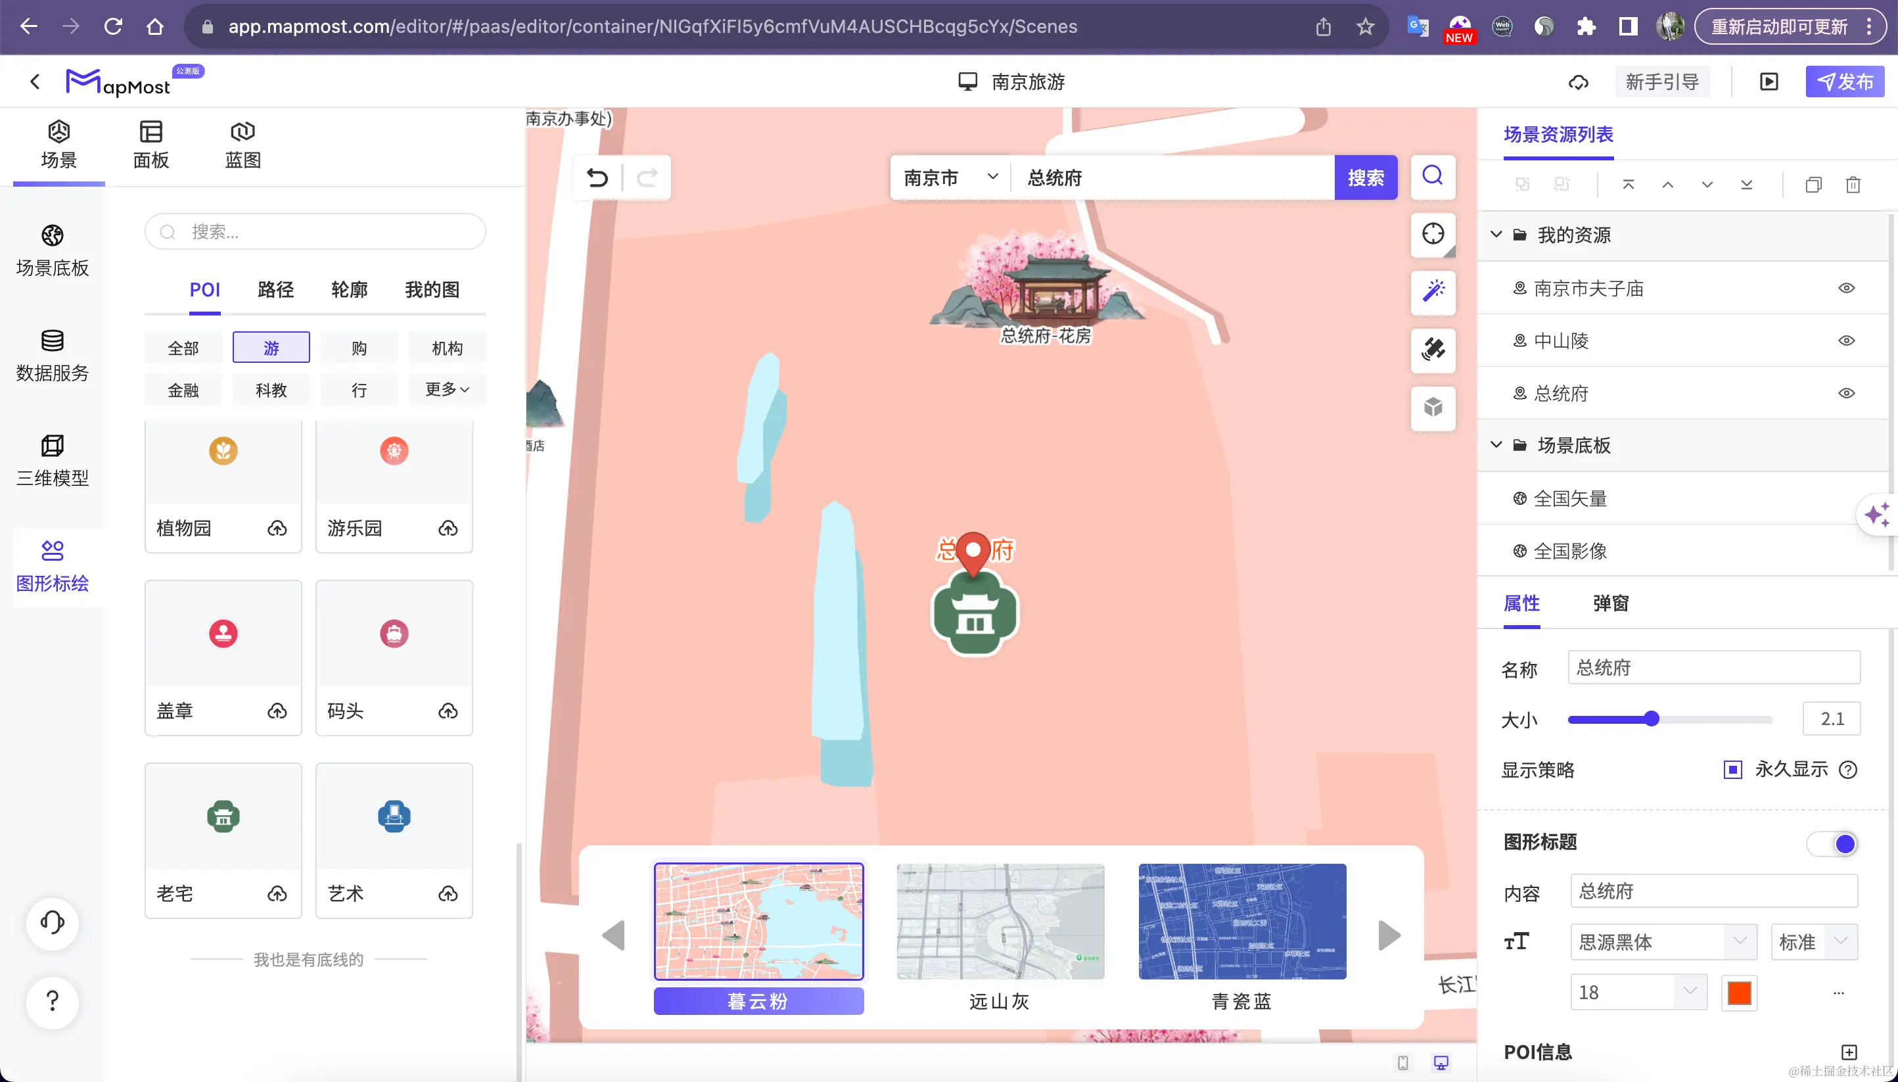Open the 路径 tab

pos(275,290)
